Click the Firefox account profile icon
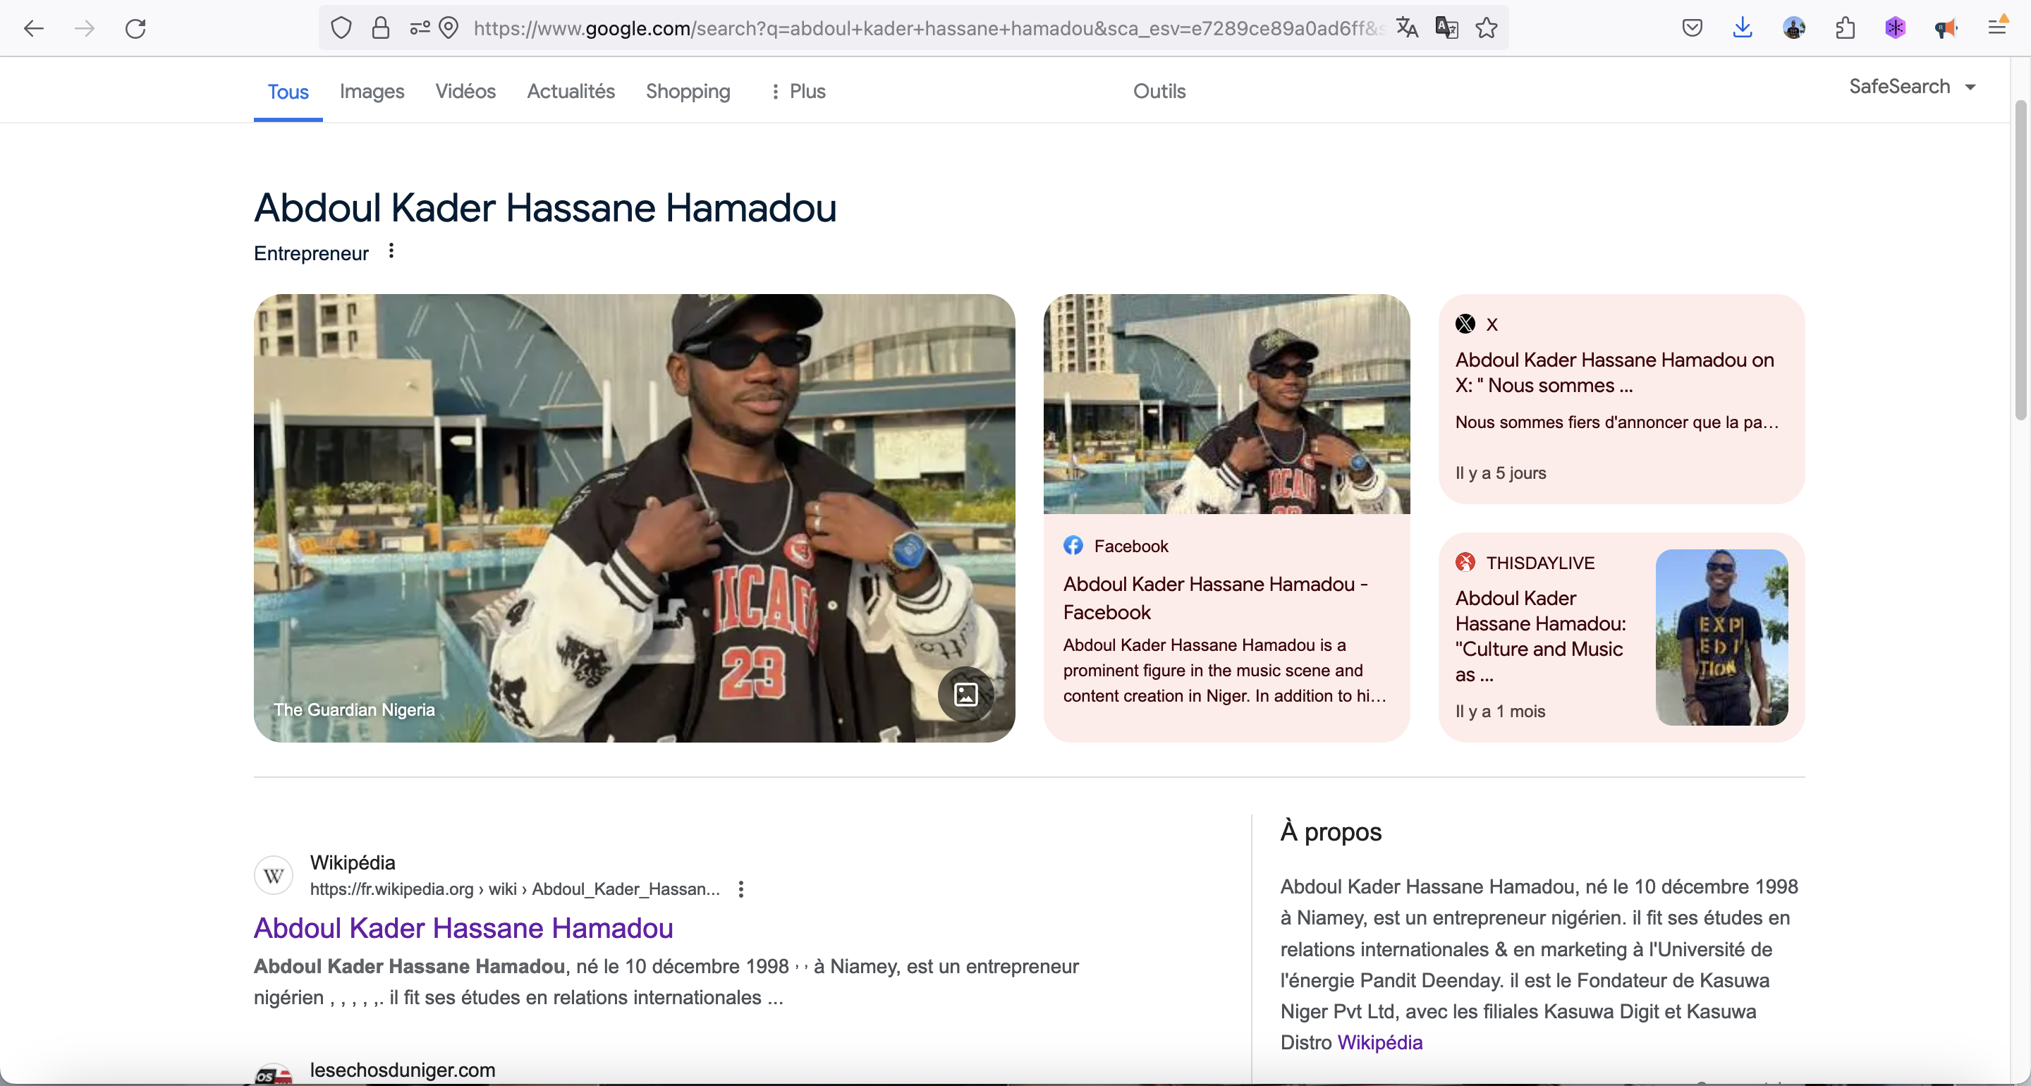2031x1086 pixels. 1796,28
